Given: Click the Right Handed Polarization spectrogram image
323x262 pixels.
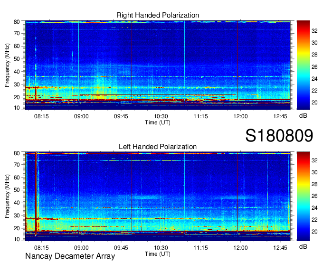Looking at the screenshot, I should [158, 65].
